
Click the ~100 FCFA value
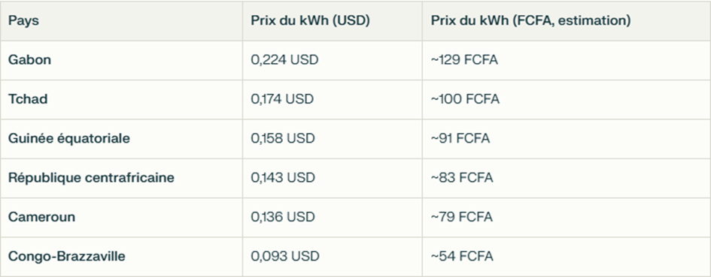point(465,99)
